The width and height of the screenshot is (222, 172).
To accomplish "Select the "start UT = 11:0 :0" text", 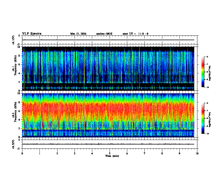I will [135, 34].
